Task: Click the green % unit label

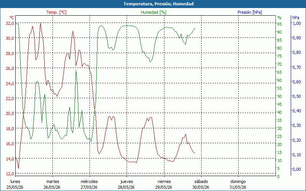Action: click(x=280, y=18)
